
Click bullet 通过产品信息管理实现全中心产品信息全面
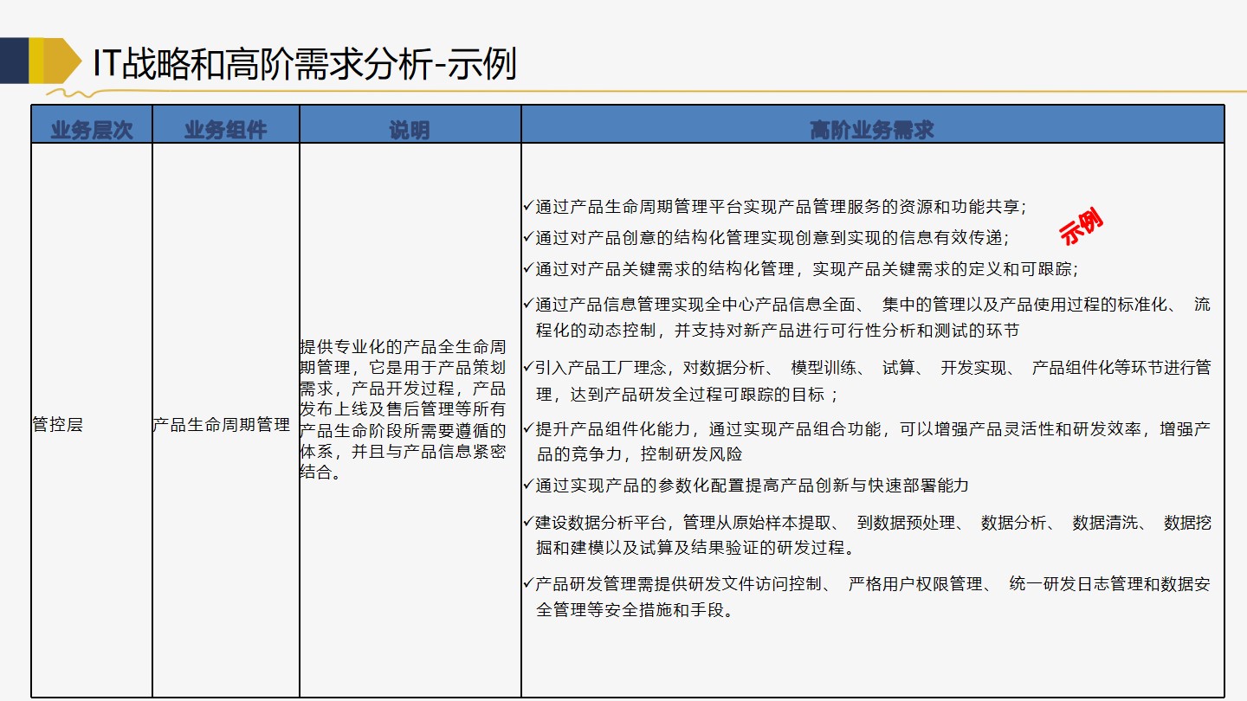pos(867,318)
